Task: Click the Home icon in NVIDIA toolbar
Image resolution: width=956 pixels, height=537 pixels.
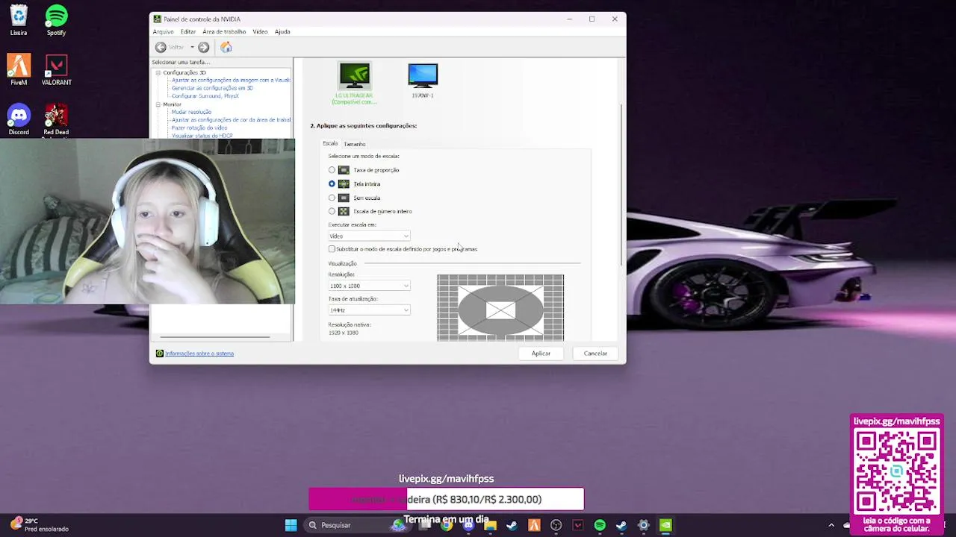Action: [x=226, y=47]
